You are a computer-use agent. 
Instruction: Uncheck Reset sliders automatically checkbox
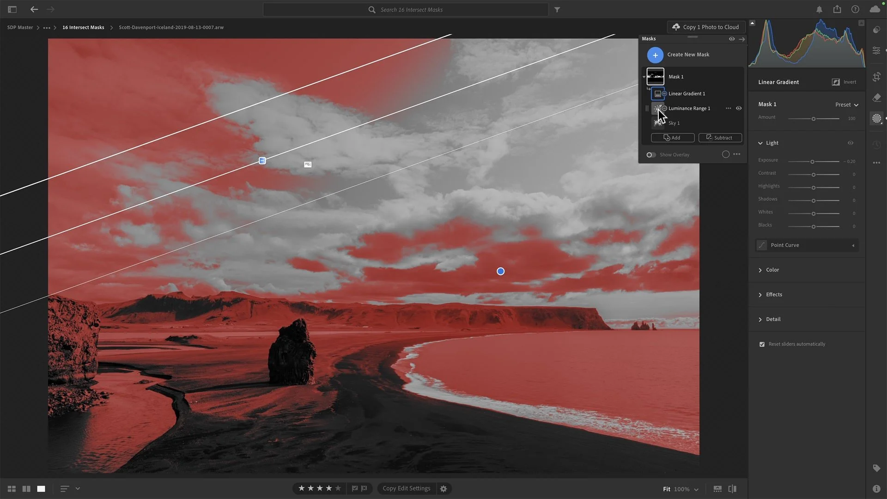coord(762,344)
